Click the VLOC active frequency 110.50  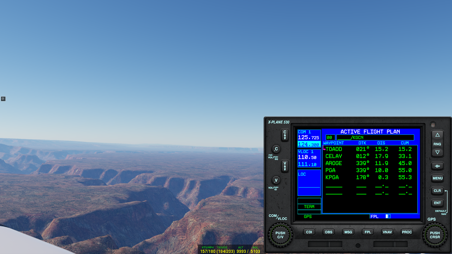(x=307, y=157)
